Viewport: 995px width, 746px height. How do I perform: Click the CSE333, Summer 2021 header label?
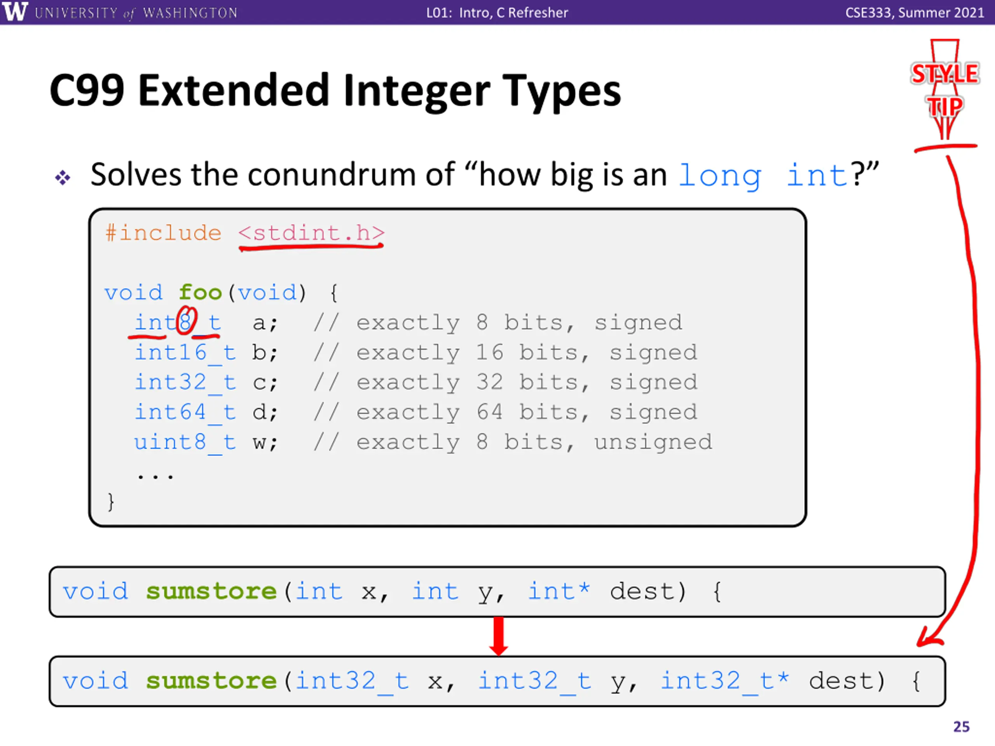(x=915, y=12)
